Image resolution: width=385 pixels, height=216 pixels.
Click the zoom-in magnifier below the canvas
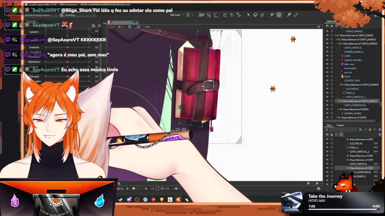tap(146, 188)
